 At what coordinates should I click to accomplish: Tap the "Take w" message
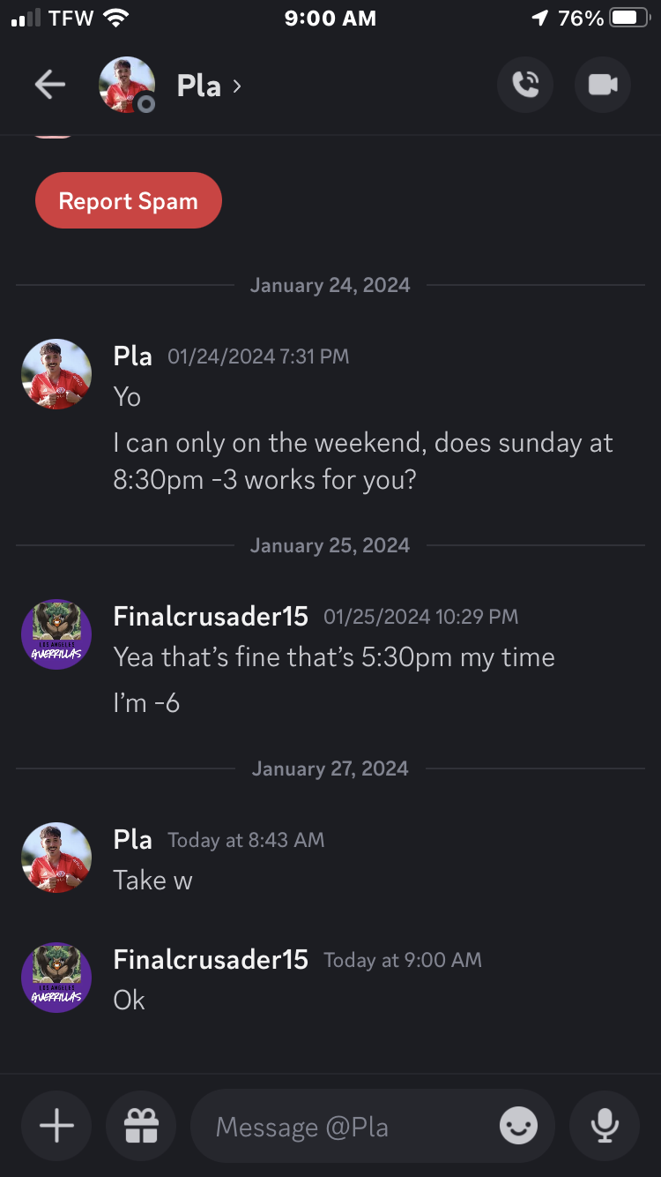152,881
